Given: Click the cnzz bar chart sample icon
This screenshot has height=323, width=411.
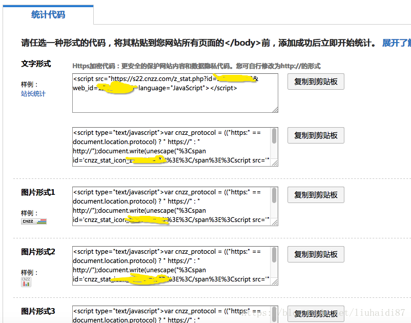Looking at the screenshot, I should 26,282.
